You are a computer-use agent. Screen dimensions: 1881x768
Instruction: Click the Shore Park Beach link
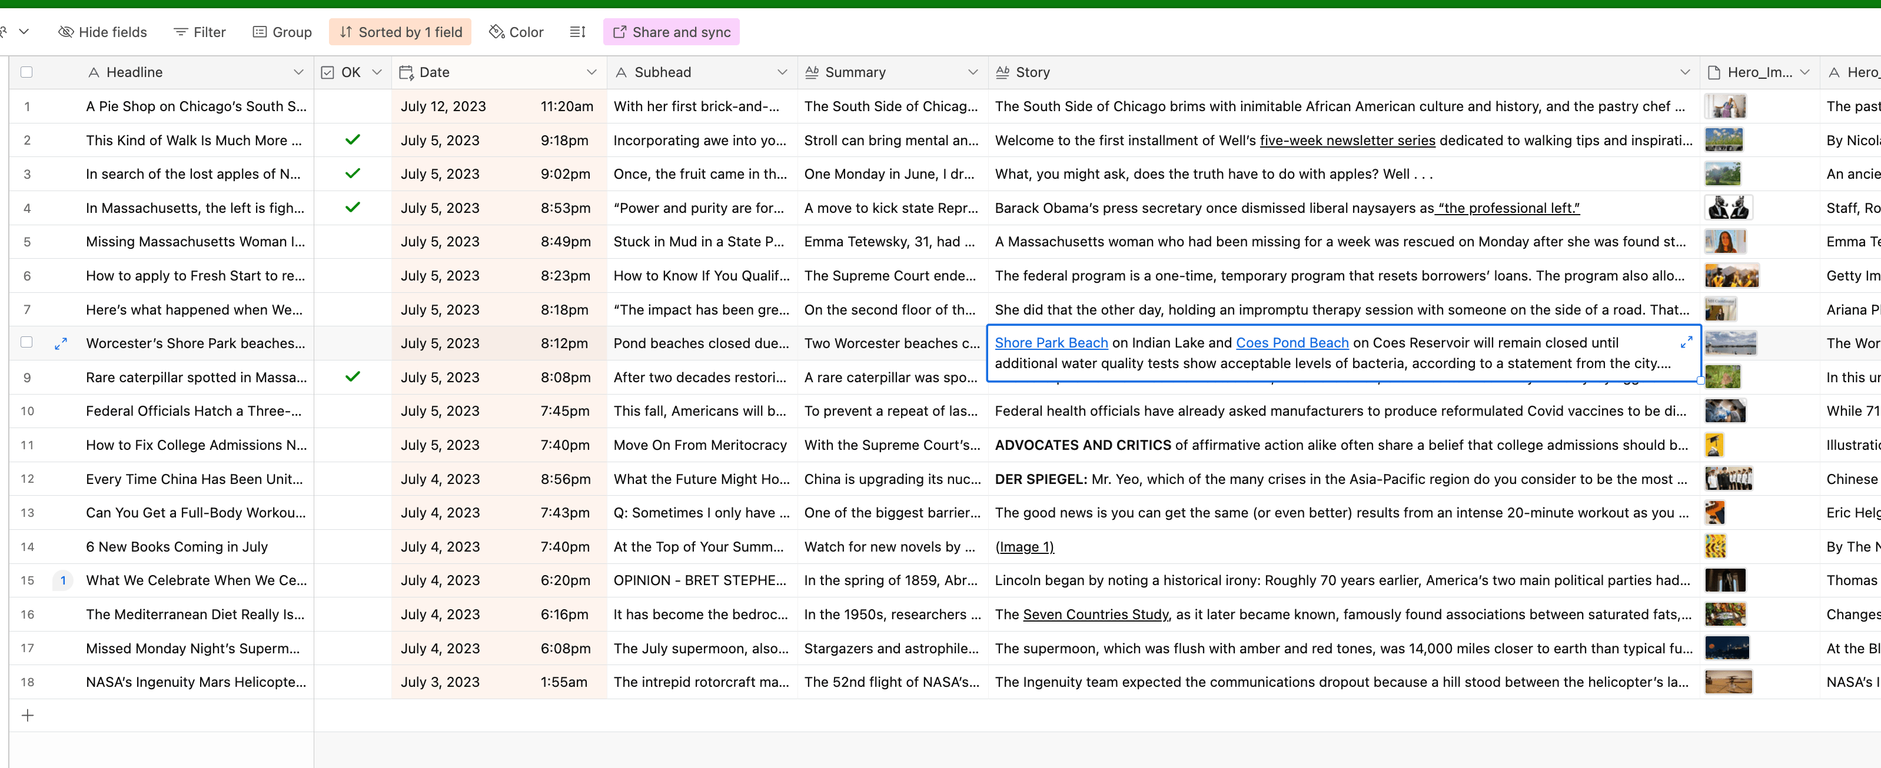click(x=1051, y=342)
